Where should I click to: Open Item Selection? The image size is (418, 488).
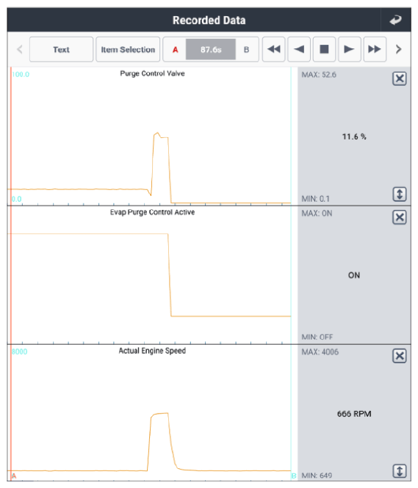(x=128, y=49)
